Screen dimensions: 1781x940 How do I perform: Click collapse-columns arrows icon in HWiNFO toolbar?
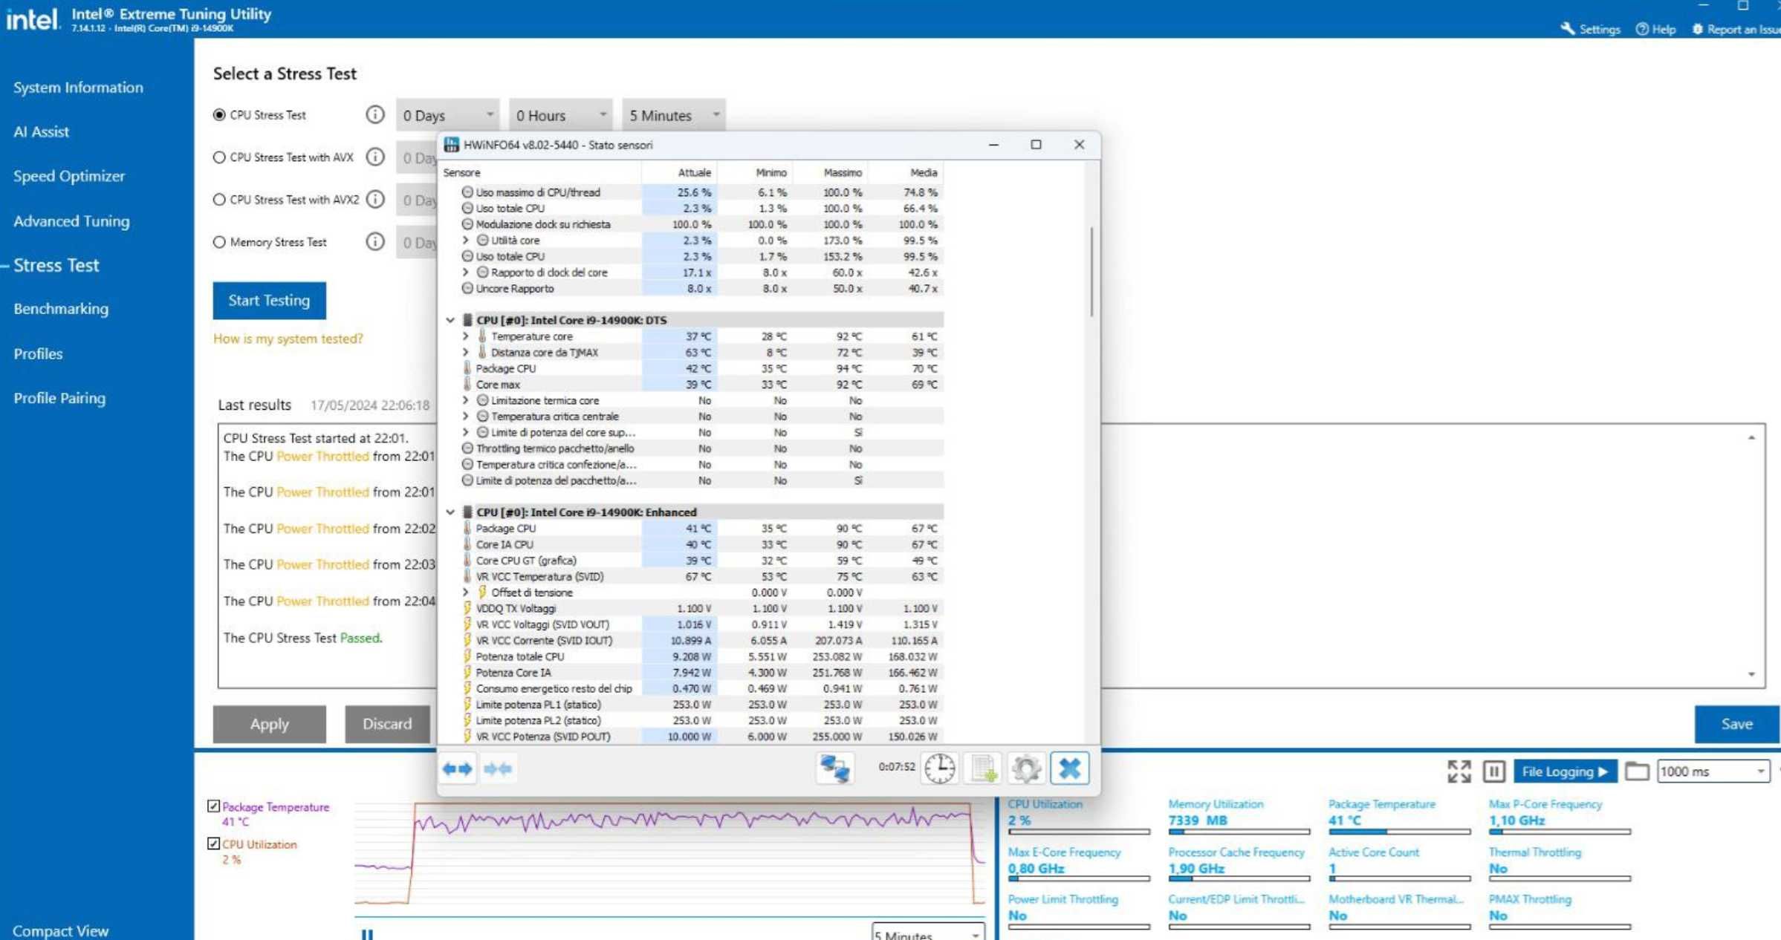click(x=498, y=768)
